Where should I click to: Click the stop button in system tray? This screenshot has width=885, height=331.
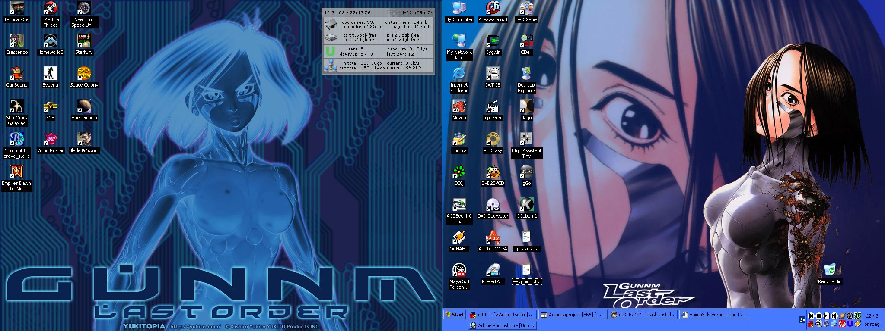[819, 316]
